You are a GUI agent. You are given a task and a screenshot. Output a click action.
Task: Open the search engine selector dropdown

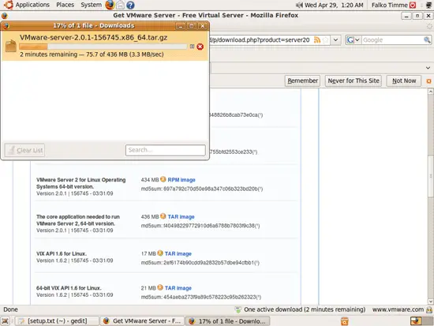point(354,40)
